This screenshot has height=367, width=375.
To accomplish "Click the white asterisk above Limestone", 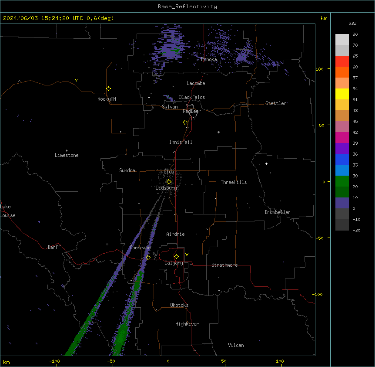I will [x=67, y=151].
